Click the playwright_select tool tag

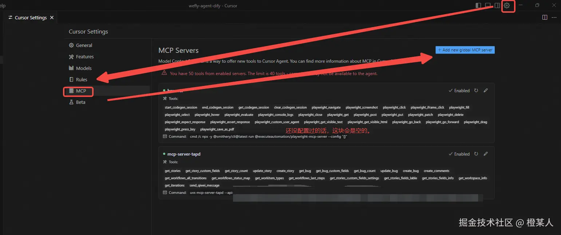177,115
